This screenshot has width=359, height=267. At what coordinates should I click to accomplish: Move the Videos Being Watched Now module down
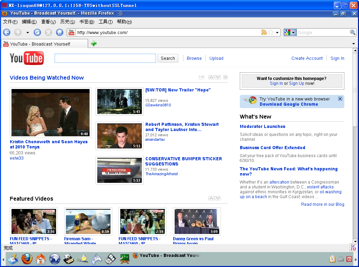tap(218, 77)
